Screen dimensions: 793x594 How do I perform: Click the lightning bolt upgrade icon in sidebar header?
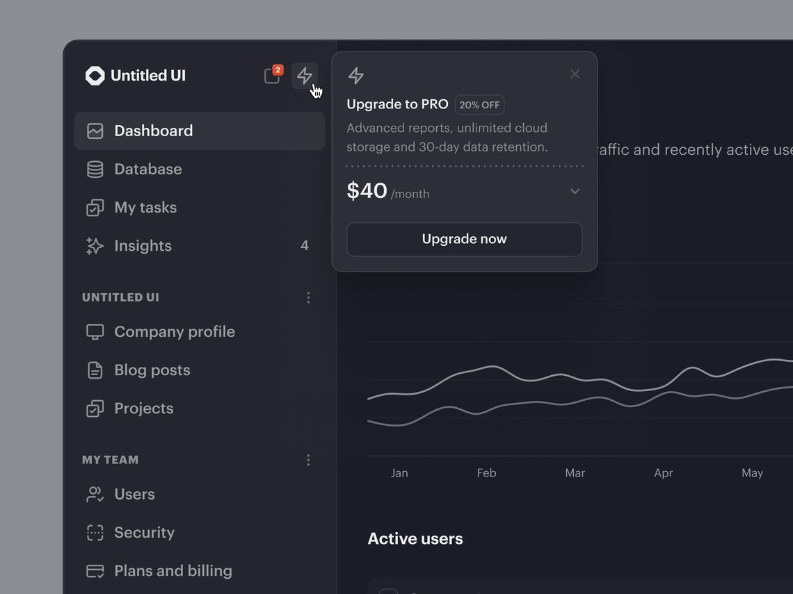tap(304, 76)
